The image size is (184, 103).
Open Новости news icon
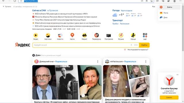[60, 35]
